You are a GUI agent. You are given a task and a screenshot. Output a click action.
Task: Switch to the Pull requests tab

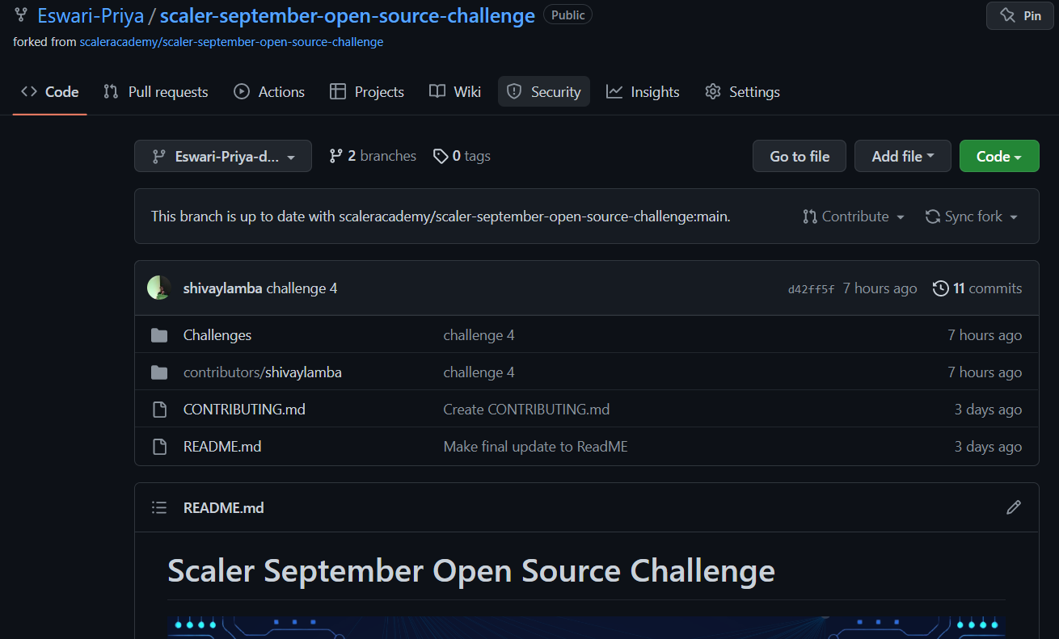pyautogui.click(x=155, y=91)
